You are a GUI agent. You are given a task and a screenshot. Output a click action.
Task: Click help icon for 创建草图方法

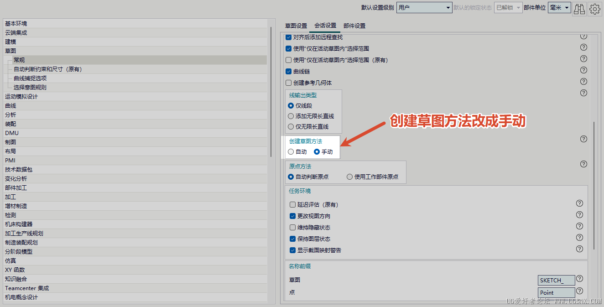pos(583,139)
